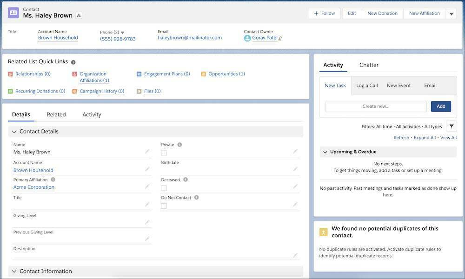Image resolution: width=465 pixels, height=279 pixels.
Task: Click the pencil icon for Giving Level
Action: 147,222
